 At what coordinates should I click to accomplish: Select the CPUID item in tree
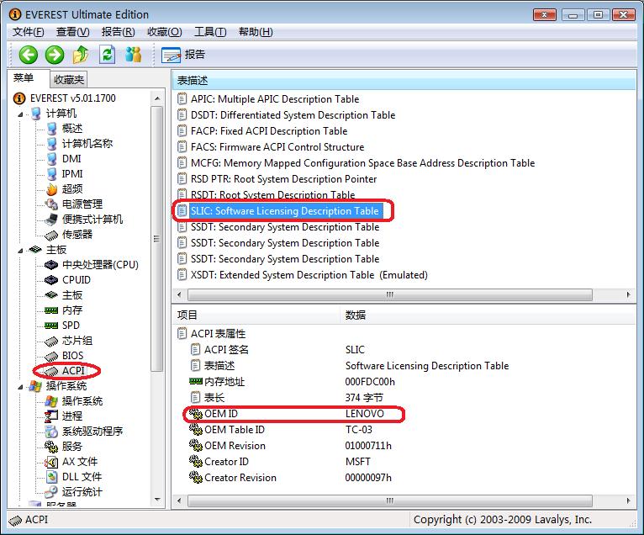(76, 280)
